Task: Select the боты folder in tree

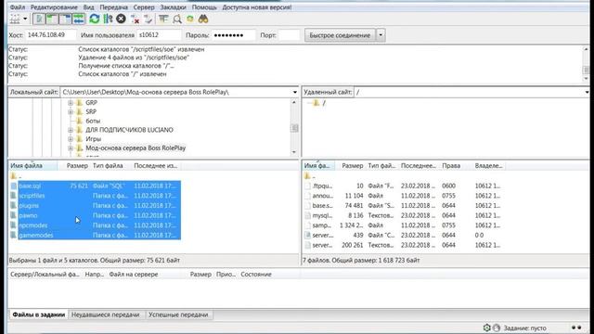Action: coord(93,121)
